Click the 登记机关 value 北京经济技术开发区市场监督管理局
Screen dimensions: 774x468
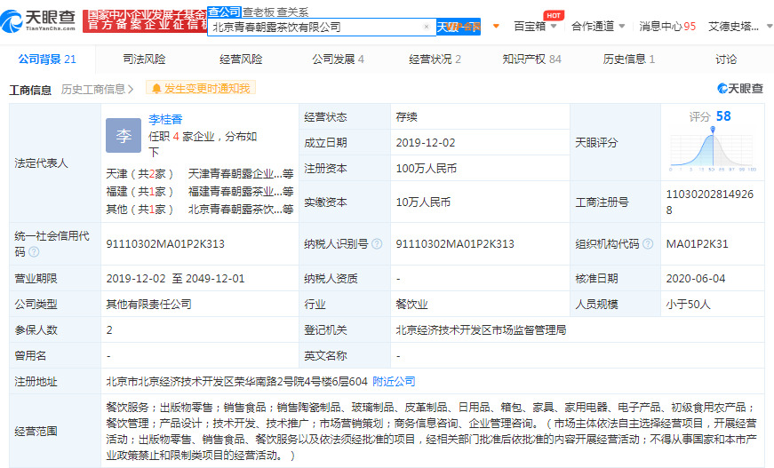pos(481,330)
